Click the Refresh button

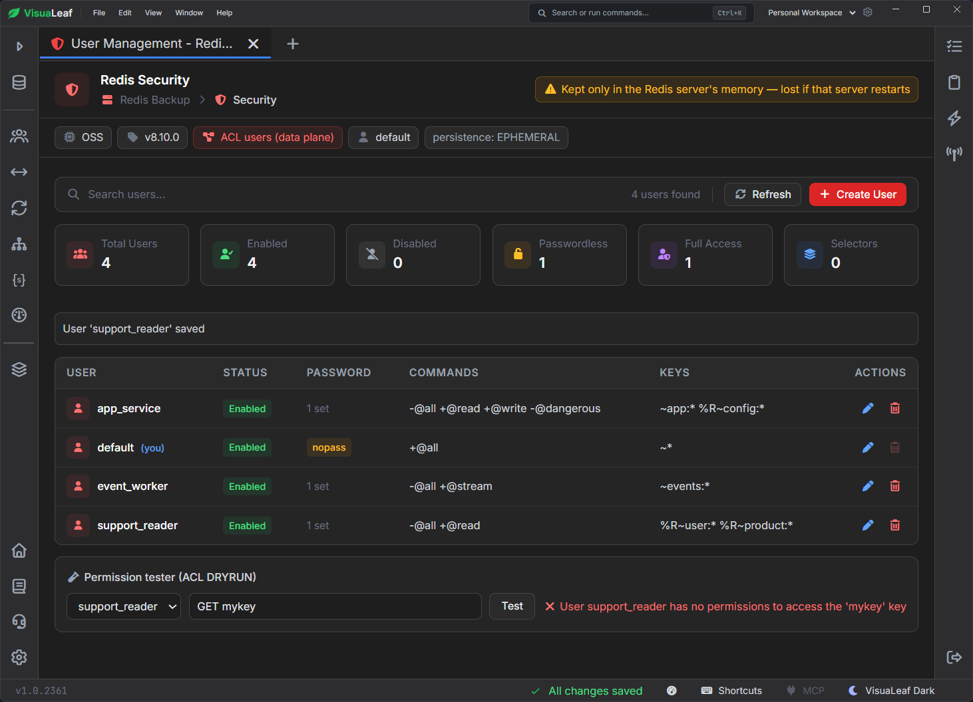pyautogui.click(x=763, y=194)
